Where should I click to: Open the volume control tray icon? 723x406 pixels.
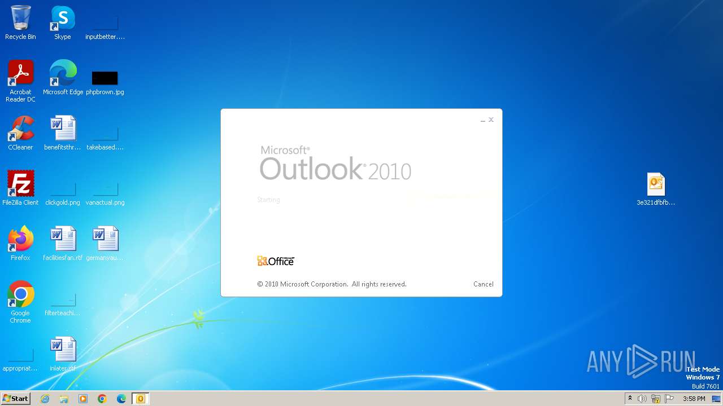[642, 399]
